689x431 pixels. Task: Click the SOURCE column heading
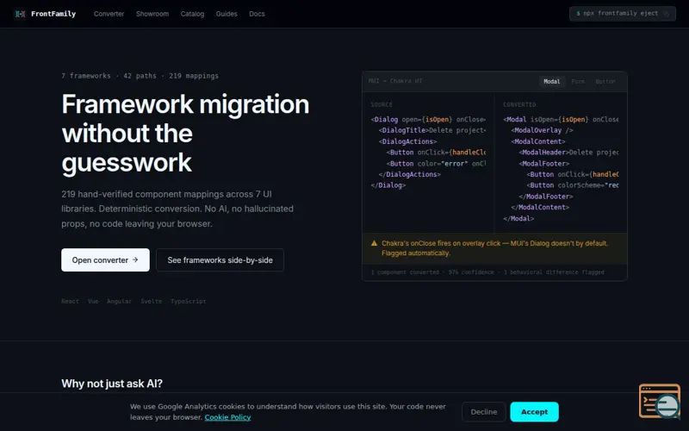(382, 104)
